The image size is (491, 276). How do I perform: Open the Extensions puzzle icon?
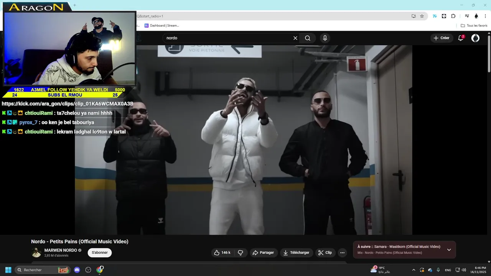coord(453,16)
